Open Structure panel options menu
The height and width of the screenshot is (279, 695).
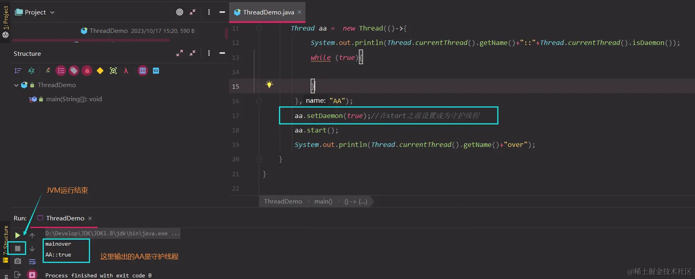pos(209,53)
